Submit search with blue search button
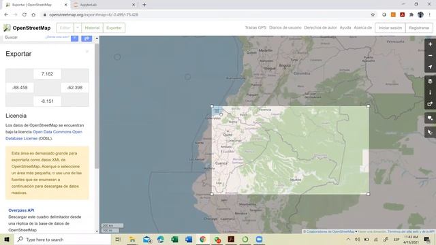This screenshot has width=436, height=245. pyautogui.click(x=74, y=38)
